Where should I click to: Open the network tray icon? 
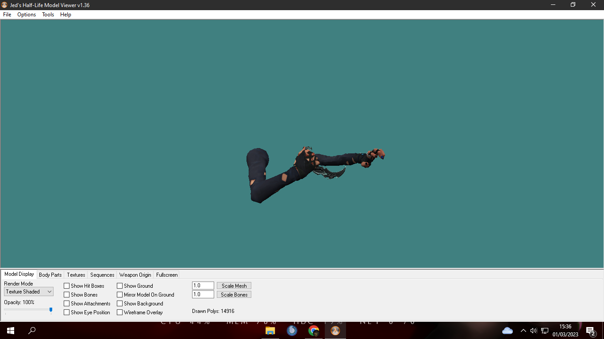545,331
